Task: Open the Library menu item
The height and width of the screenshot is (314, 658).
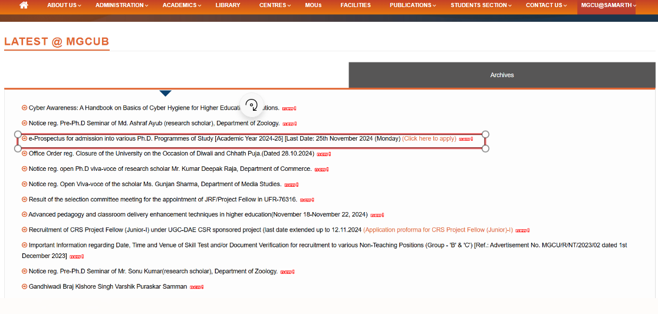Action: [x=228, y=5]
